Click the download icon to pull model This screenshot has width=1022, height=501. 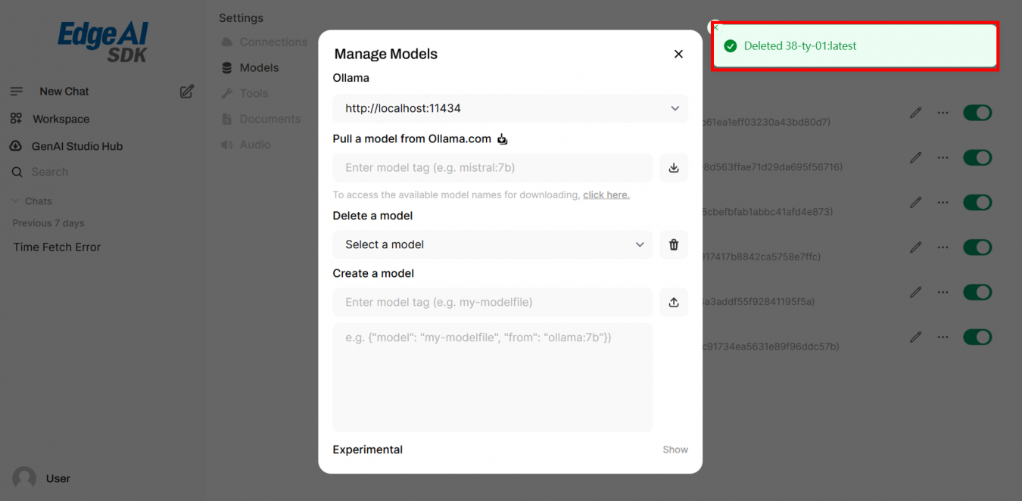[673, 168]
